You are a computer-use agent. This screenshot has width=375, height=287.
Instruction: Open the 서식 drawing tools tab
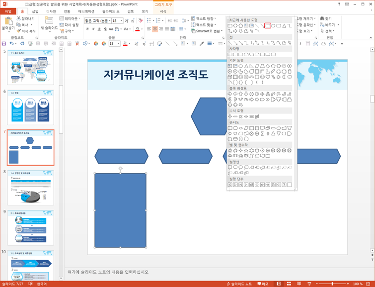[163, 11]
